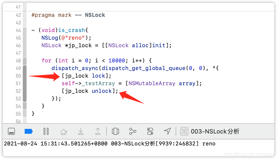Click the Simulate Location arrow icon
Viewport: 277px width, 159px height.
(167, 131)
